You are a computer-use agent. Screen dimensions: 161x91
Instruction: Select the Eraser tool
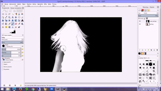tap(16, 24)
